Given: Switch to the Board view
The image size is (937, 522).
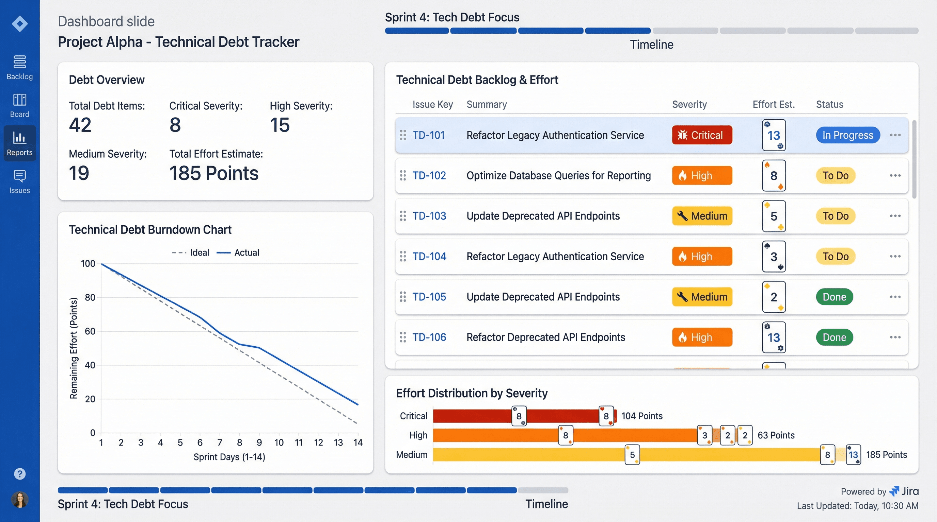Looking at the screenshot, I should click(19, 105).
